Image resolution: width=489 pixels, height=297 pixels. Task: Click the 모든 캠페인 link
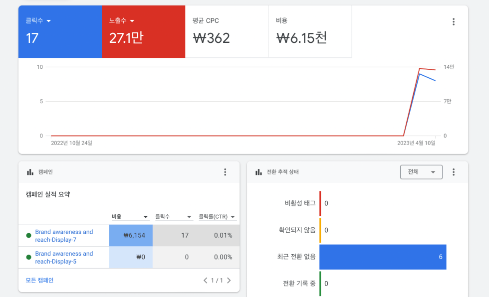39,280
